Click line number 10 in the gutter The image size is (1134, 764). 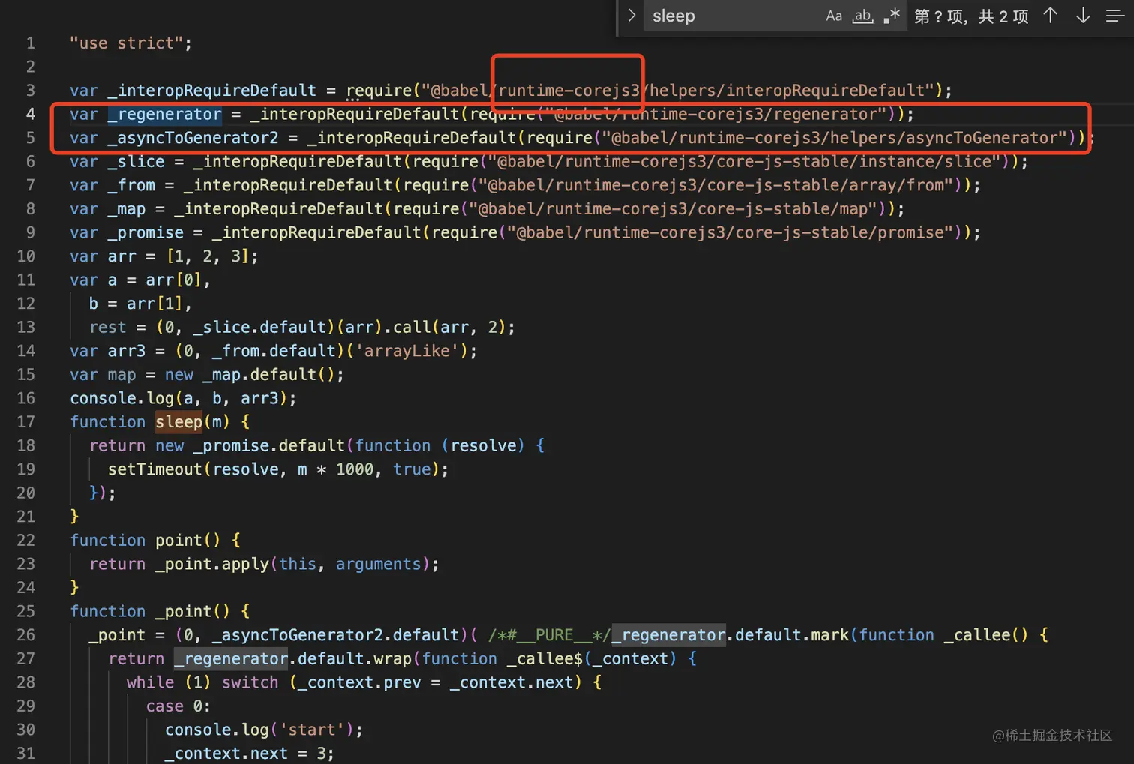tap(26, 256)
